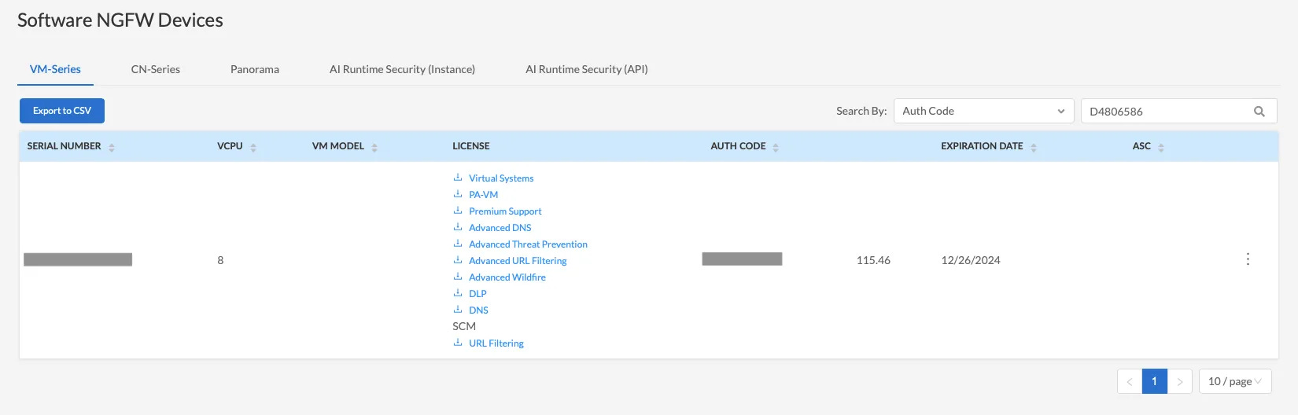Screen dimensions: 1298x415
Task: Sort by Serial Number column arrows
Action: [x=112, y=147]
